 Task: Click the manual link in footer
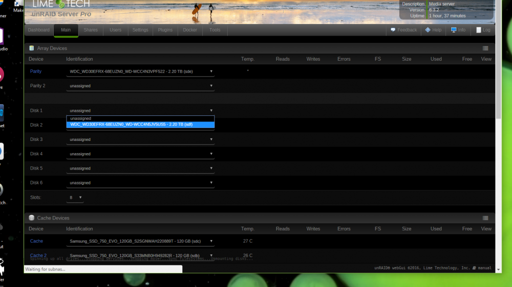[484, 268]
